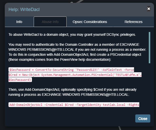The height and width of the screenshot is (130, 156).
Task: Click the scrollbar track below the thumb
Action: coord(149,87)
